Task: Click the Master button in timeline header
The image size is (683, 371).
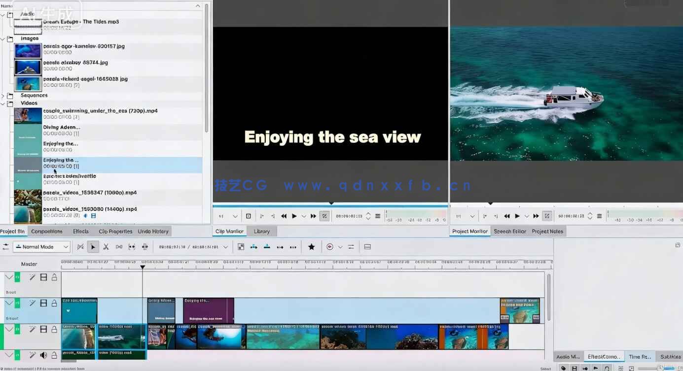Action: 29,264
